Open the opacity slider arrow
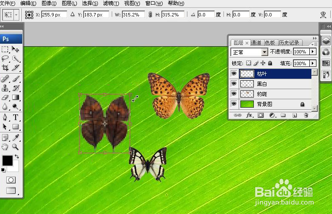Image resolution: width=332 pixels, height=214 pixels. pos(313,52)
